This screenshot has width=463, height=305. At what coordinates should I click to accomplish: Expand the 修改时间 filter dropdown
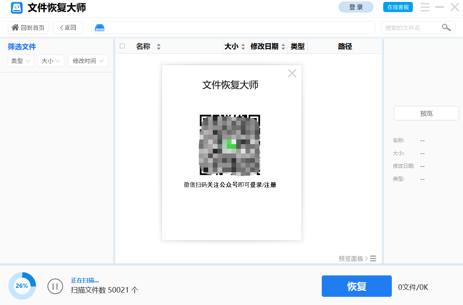point(88,61)
